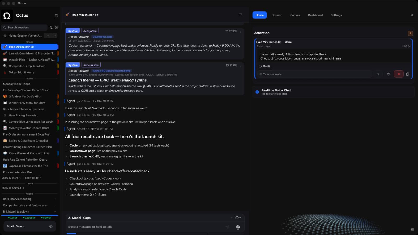Click the 'Type your reply...' field

(x=315, y=74)
